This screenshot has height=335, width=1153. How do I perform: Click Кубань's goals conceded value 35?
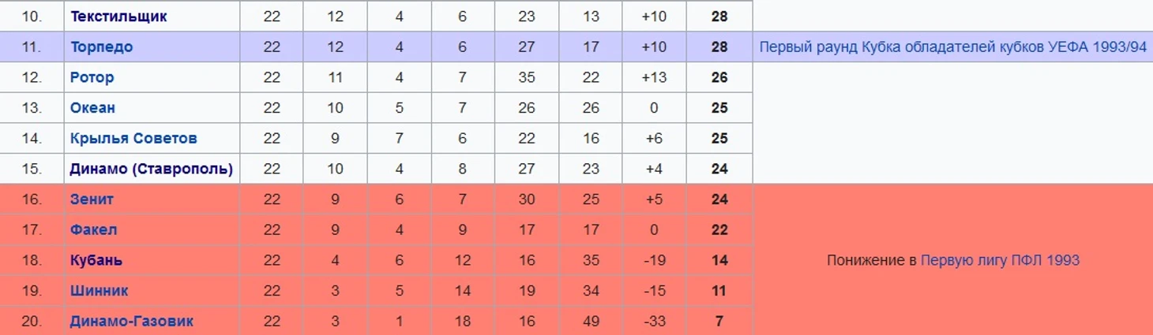click(x=591, y=260)
